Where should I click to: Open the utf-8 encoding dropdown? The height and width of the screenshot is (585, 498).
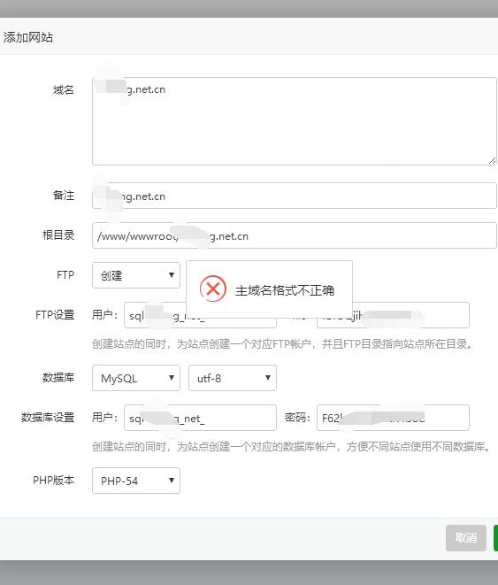[233, 378]
